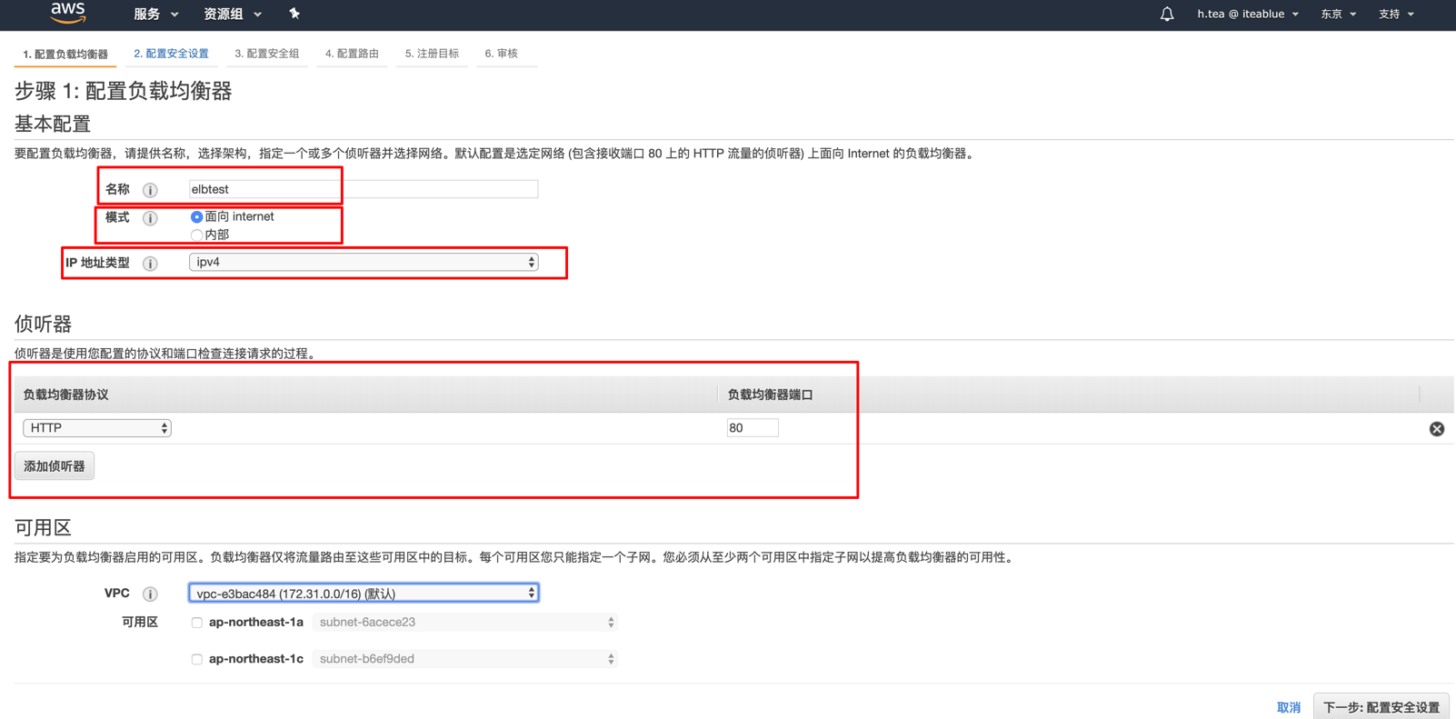Remove the HTTP listener with X icon

1436,429
